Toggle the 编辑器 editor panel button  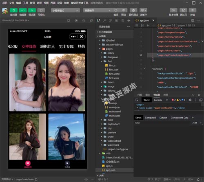23,10
